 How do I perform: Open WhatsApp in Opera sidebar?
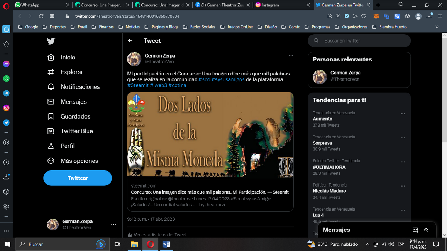click(x=6, y=79)
